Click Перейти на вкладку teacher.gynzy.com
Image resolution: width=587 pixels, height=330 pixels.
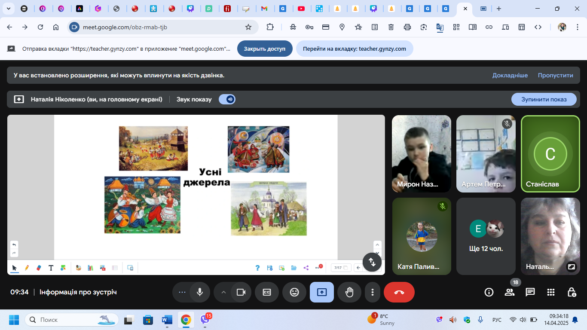[355, 49]
